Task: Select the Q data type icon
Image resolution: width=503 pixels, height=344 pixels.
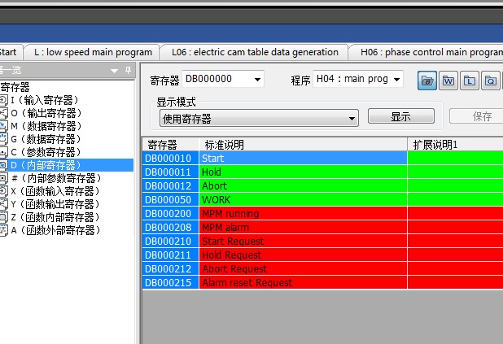Action: pos(490,81)
